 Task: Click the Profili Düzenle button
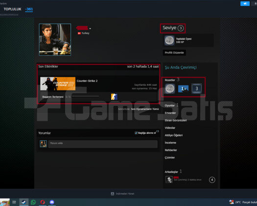(174, 52)
